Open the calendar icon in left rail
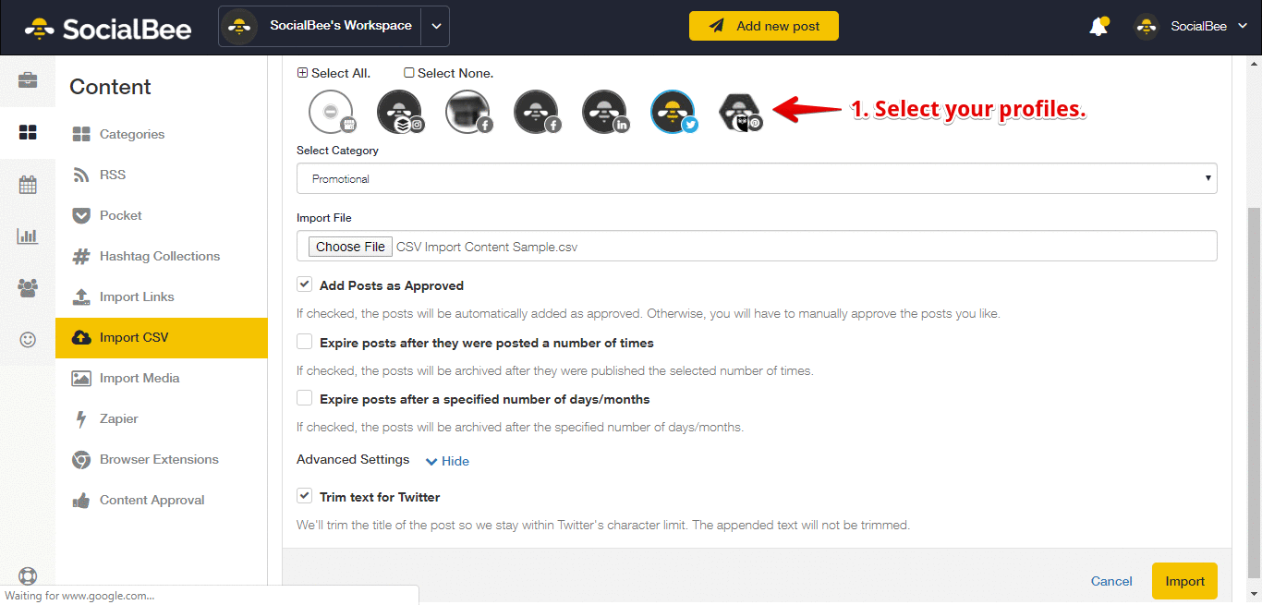1262x605 pixels. point(28,185)
